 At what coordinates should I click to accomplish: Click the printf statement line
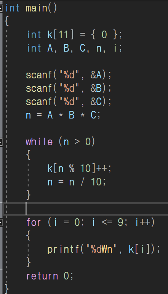[104, 249]
